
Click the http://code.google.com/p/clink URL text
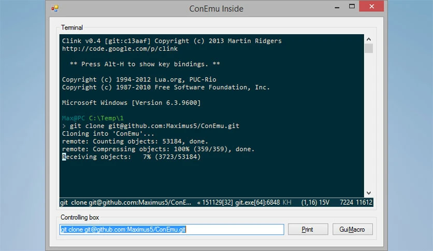point(120,49)
